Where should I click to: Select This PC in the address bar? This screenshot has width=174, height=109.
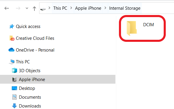60,8
